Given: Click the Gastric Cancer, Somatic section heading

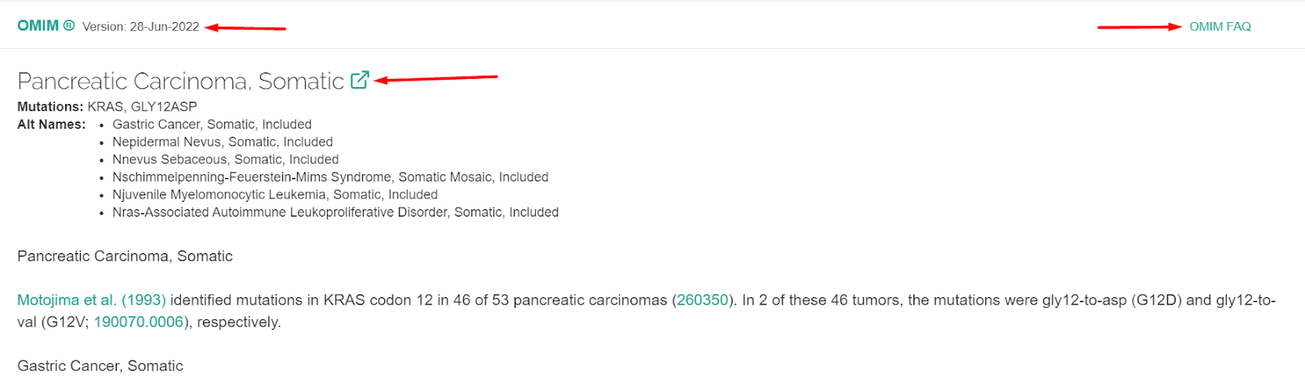Looking at the screenshot, I should tap(100, 366).
